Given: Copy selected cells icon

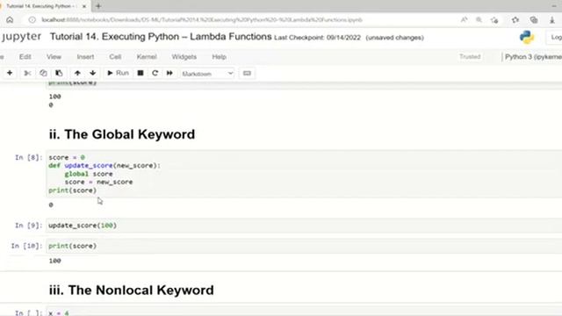Looking at the screenshot, I should coord(43,73).
